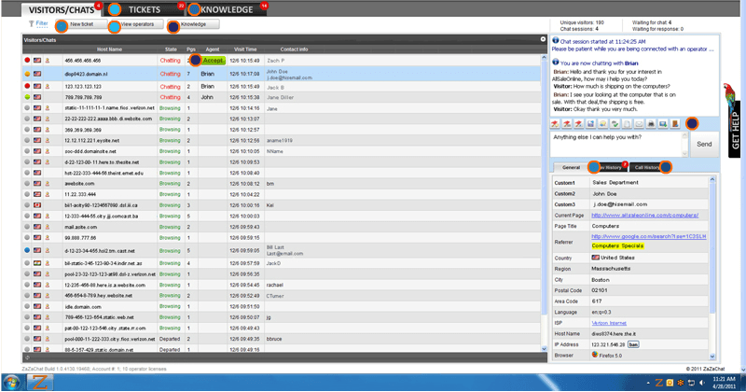Show hidden system tray icons arrow
Image resolution: width=746 pixels, height=392 pixels.
(x=648, y=383)
